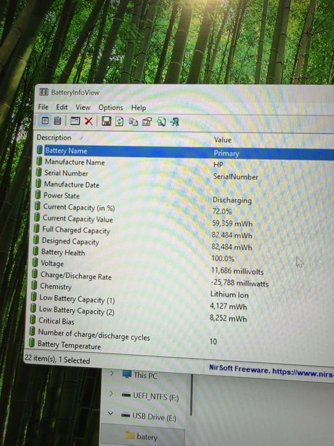Click battery icon beside Battery Temperature row
Viewport: 334px width, 446px height.
(32, 343)
